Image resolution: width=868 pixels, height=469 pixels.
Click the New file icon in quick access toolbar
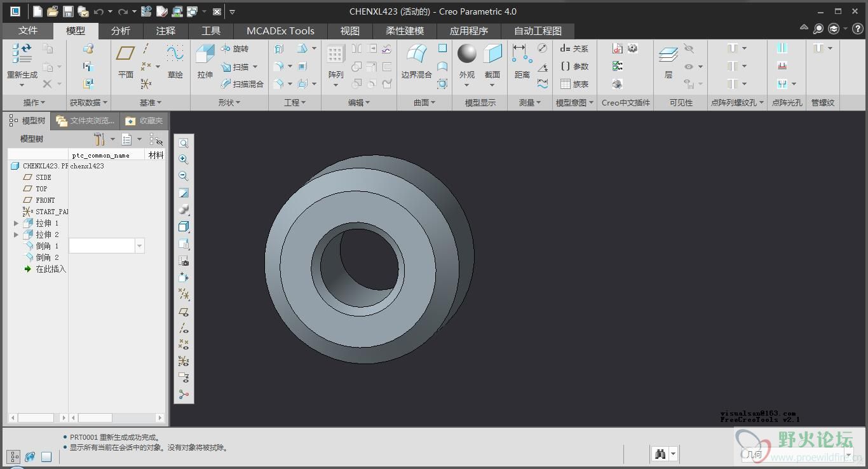[38, 11]
